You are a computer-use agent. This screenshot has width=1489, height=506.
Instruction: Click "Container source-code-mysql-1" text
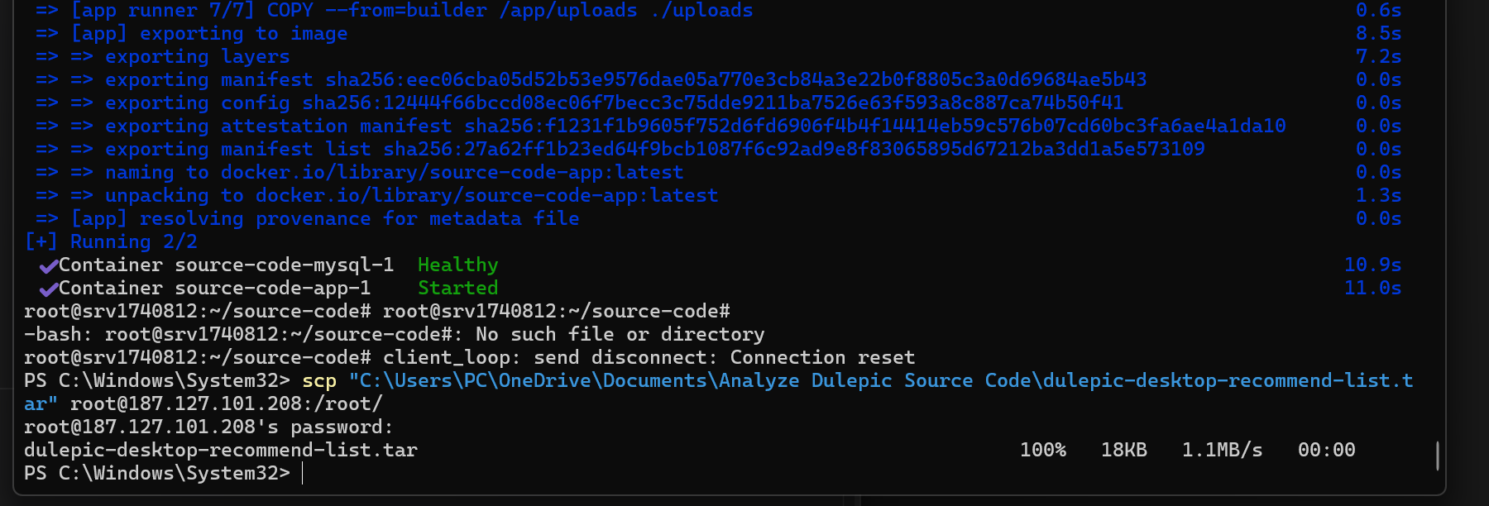click(x=226, y=265)
